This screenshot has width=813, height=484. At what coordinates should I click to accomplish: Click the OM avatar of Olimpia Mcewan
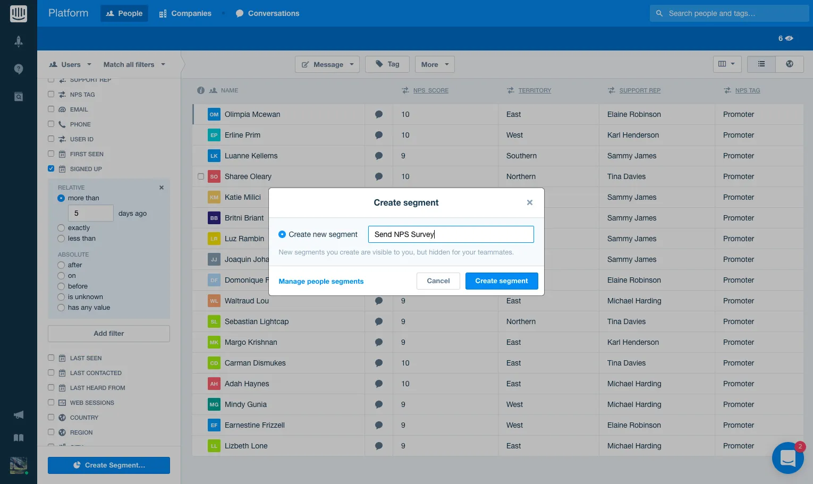point(214,114)
